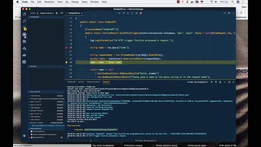Click the green Start Debugging play arrow
This screenshot has height=147, width=261.
[38, 13]
